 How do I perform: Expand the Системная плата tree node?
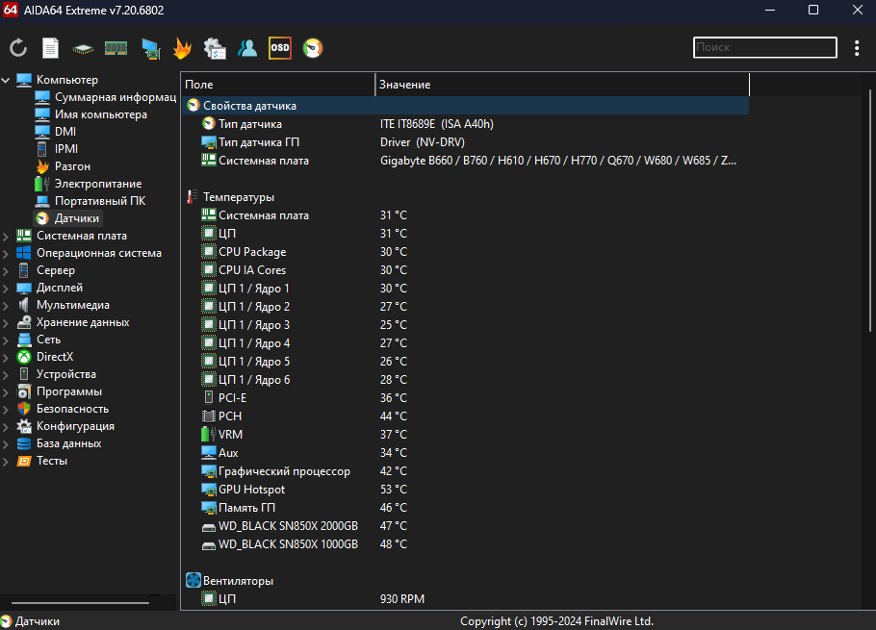pyautogui.click(x=6, y=237)
